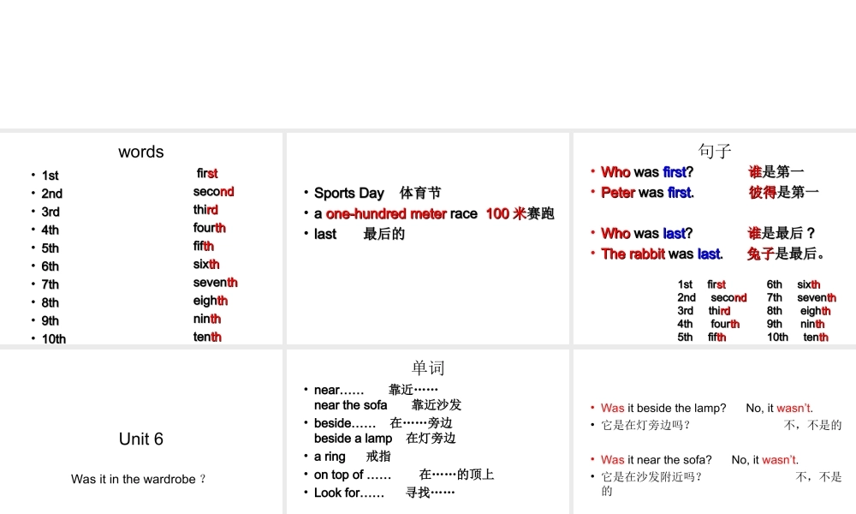Click the '句子' slide title
The image size is (856, 514).
coord(715,151)
